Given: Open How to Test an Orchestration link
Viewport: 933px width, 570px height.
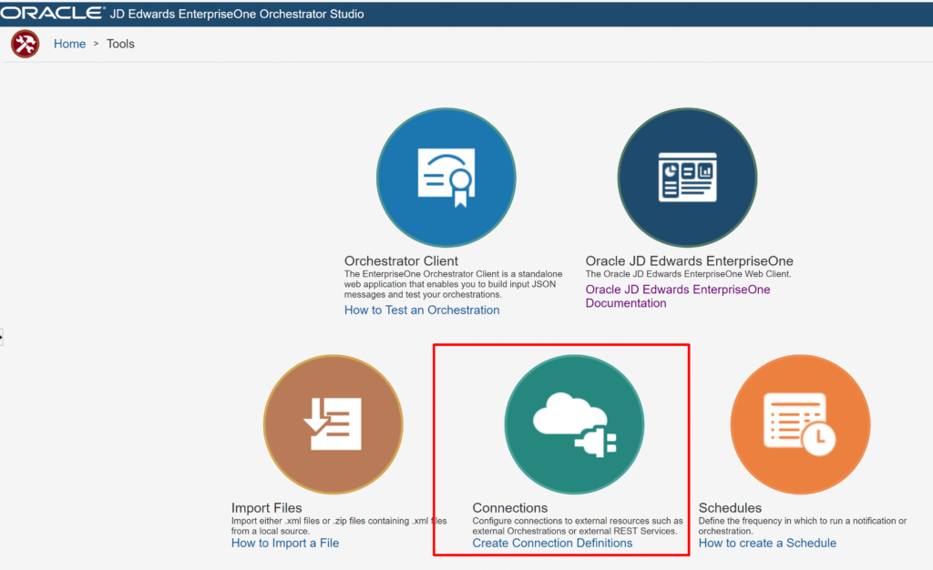Looking at the screenshot, I should [x=422, y=310].
